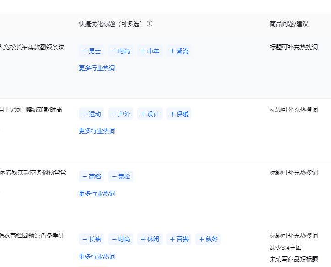The image size is (331, 267).
Task: Add the 长袖 keyword tag
Action: click(92, 239)
